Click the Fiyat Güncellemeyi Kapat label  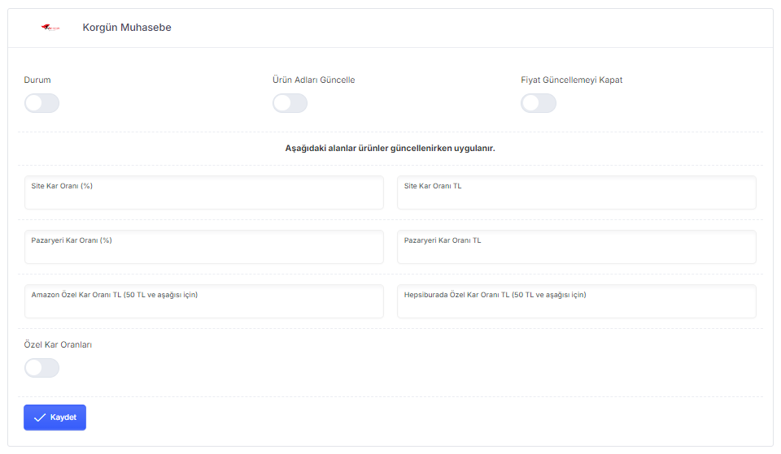(572, 80)
